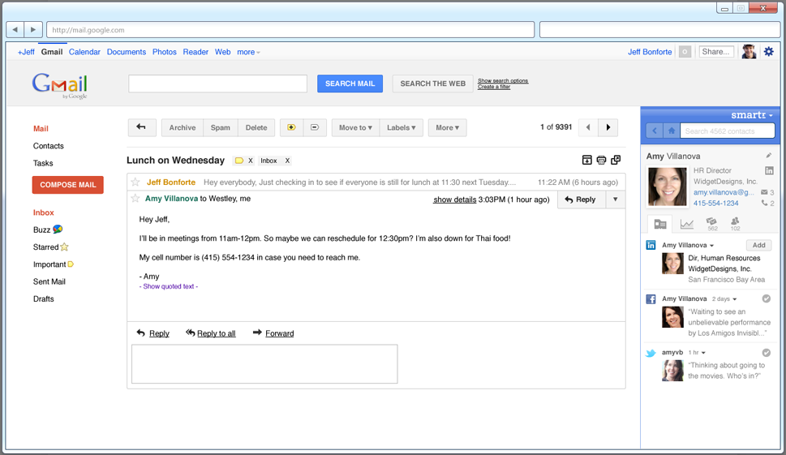Click the show details link

click(x=455, y=199)
